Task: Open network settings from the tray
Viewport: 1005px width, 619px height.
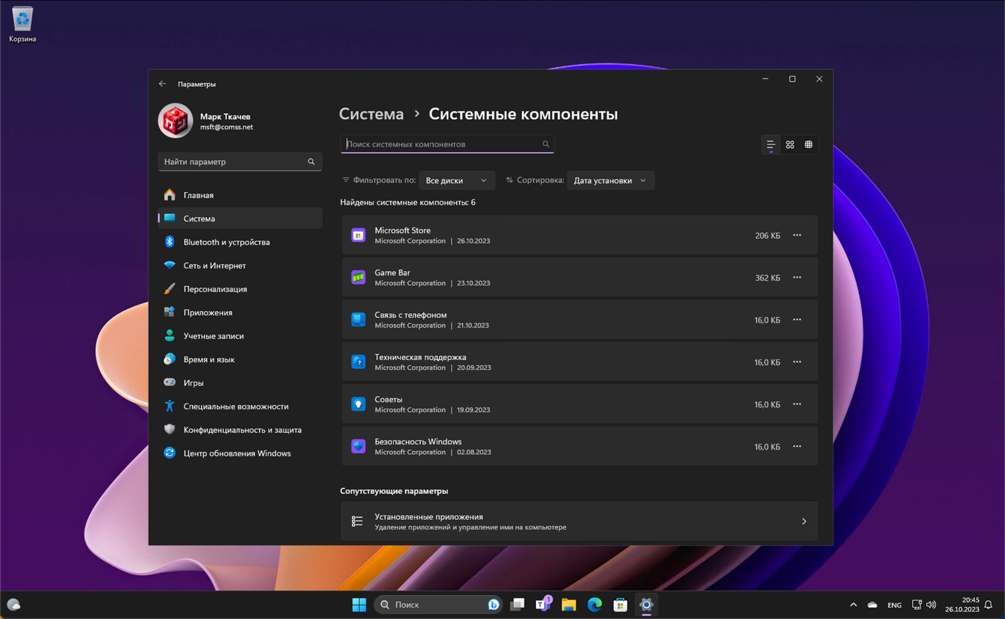Action: 917,605
